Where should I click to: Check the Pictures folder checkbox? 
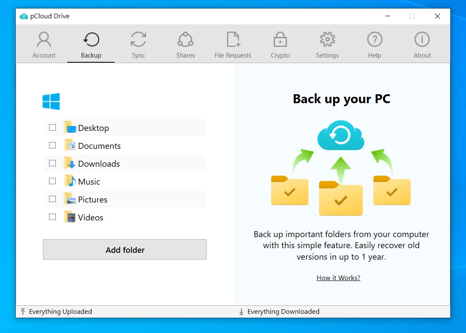[52, 199]
